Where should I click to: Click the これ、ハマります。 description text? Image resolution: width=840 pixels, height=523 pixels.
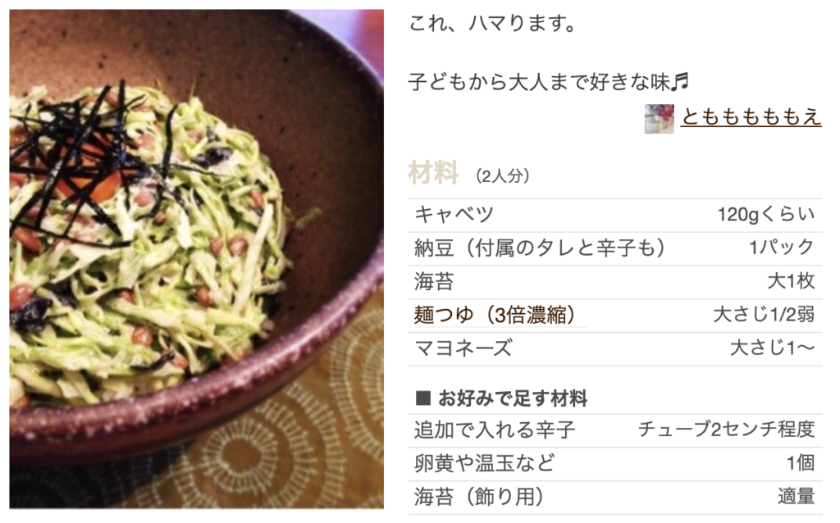[x=492, y=24]
